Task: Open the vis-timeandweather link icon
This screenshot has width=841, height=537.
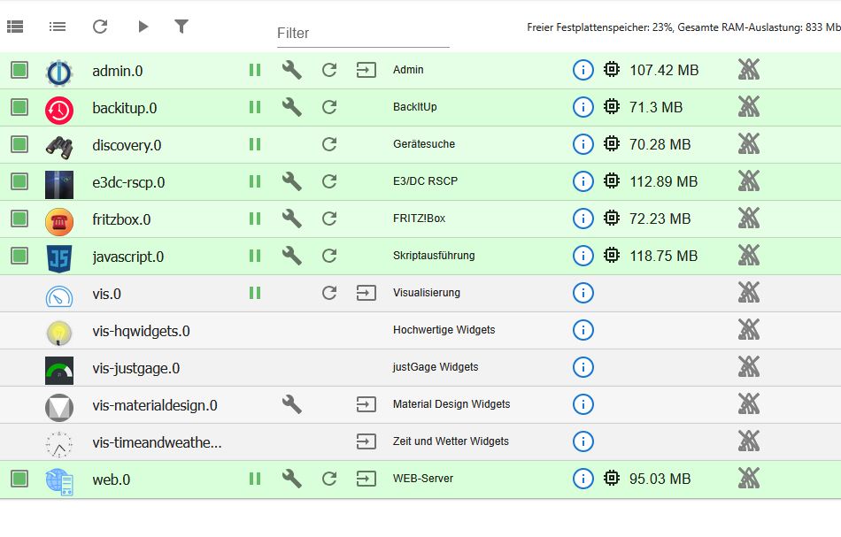Action: tap(366, 441)
